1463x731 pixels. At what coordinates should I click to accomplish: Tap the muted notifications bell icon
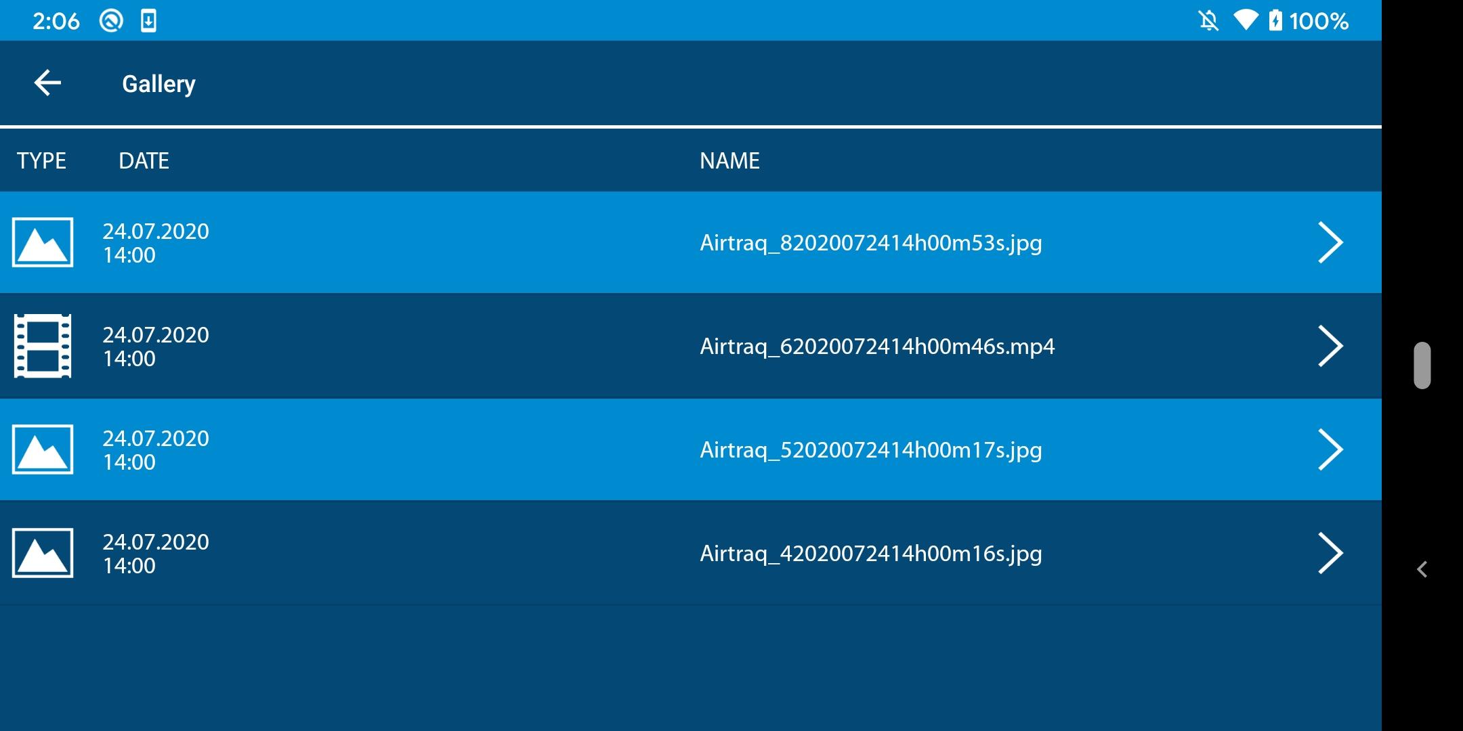(1208, 21)
